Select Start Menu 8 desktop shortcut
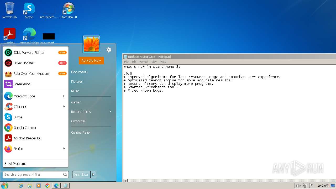The height and width of the screenshot is (189, 336). point(69,10)
